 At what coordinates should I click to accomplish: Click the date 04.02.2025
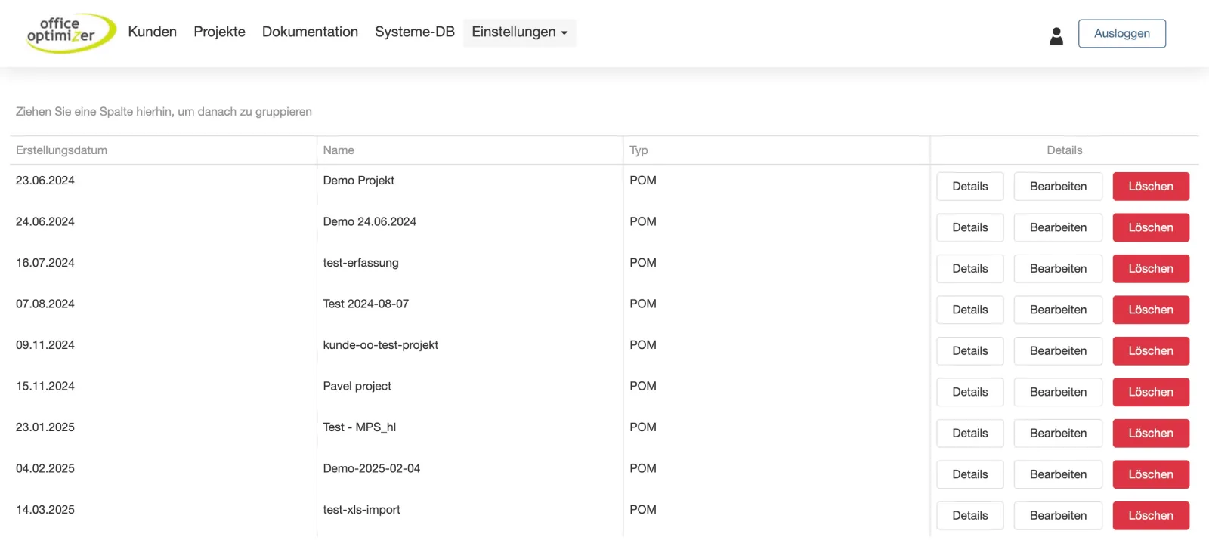(x=45, y=468)
